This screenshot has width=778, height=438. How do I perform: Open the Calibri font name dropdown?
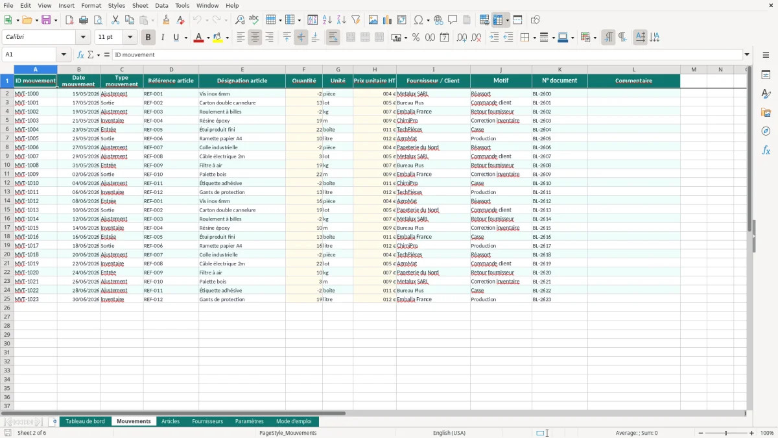pyautogui.click(x=83, y=38)
